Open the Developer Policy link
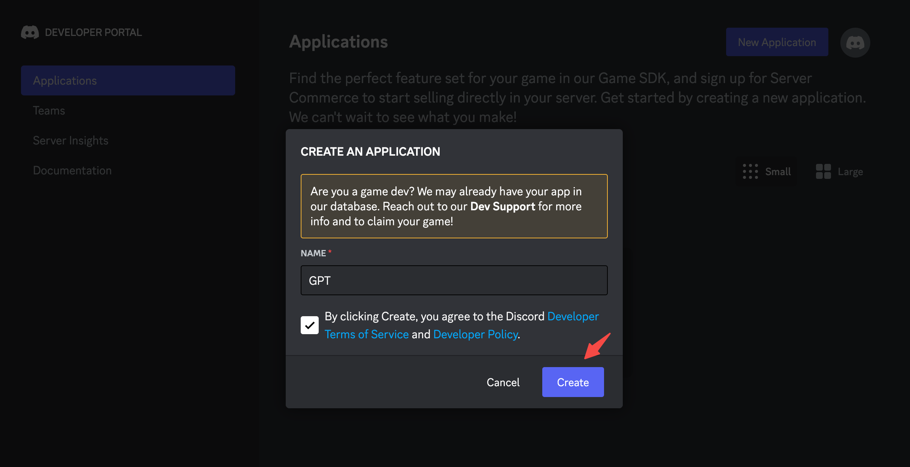Viewport: 910px width, 467px height. point(476,334)
